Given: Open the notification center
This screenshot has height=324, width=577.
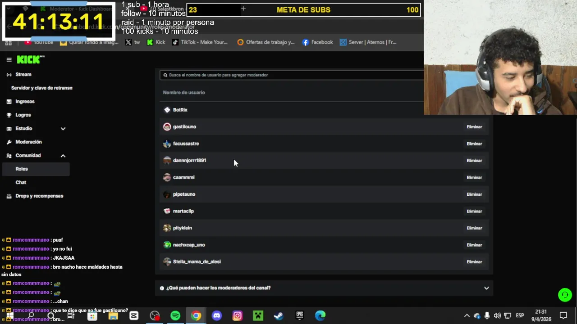Looking at the screenshot, I should click(563, 316).
